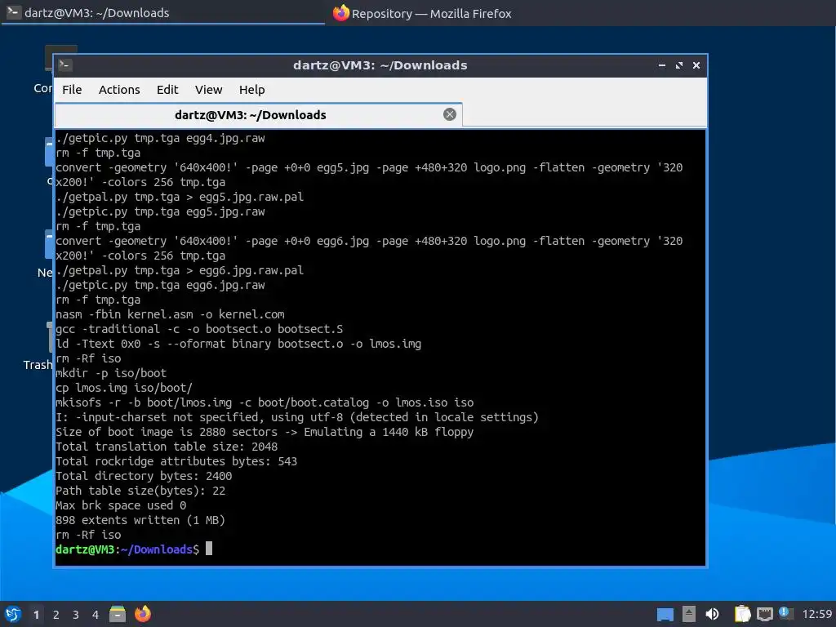Click 'Total translation table size: 2048'
The width and height of the screenshot is (836, 627).
(x=167, y=447)
